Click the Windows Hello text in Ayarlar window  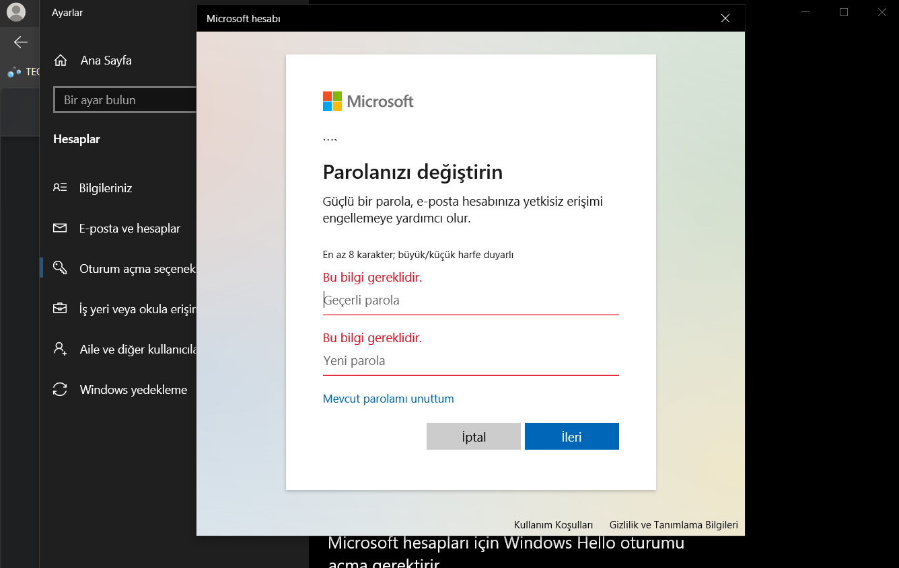coord(506,551)
